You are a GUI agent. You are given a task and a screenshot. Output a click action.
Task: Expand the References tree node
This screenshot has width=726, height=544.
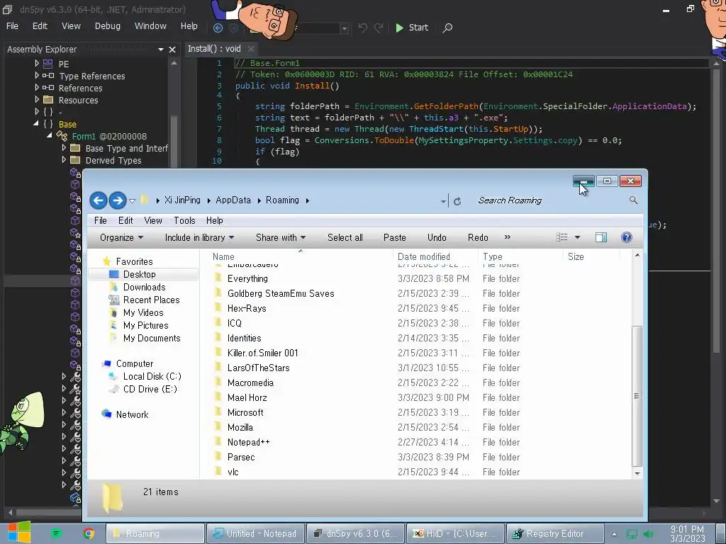[37, 87]
